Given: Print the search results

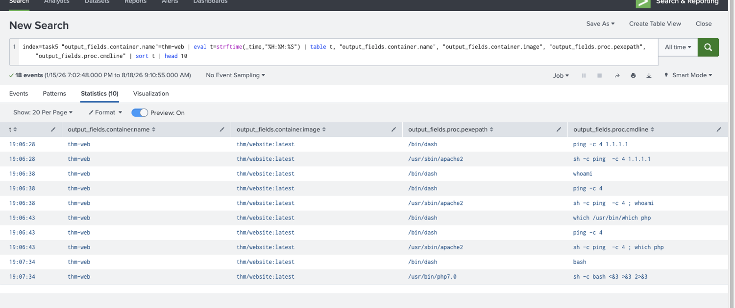Looking at the screenshot, I should tap(633, 76).
